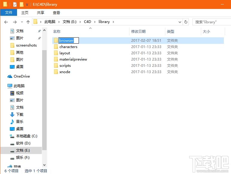This screenshot has width=231, height=174.
Task: Sort by the 类型 column header
Action: (171, 31)
